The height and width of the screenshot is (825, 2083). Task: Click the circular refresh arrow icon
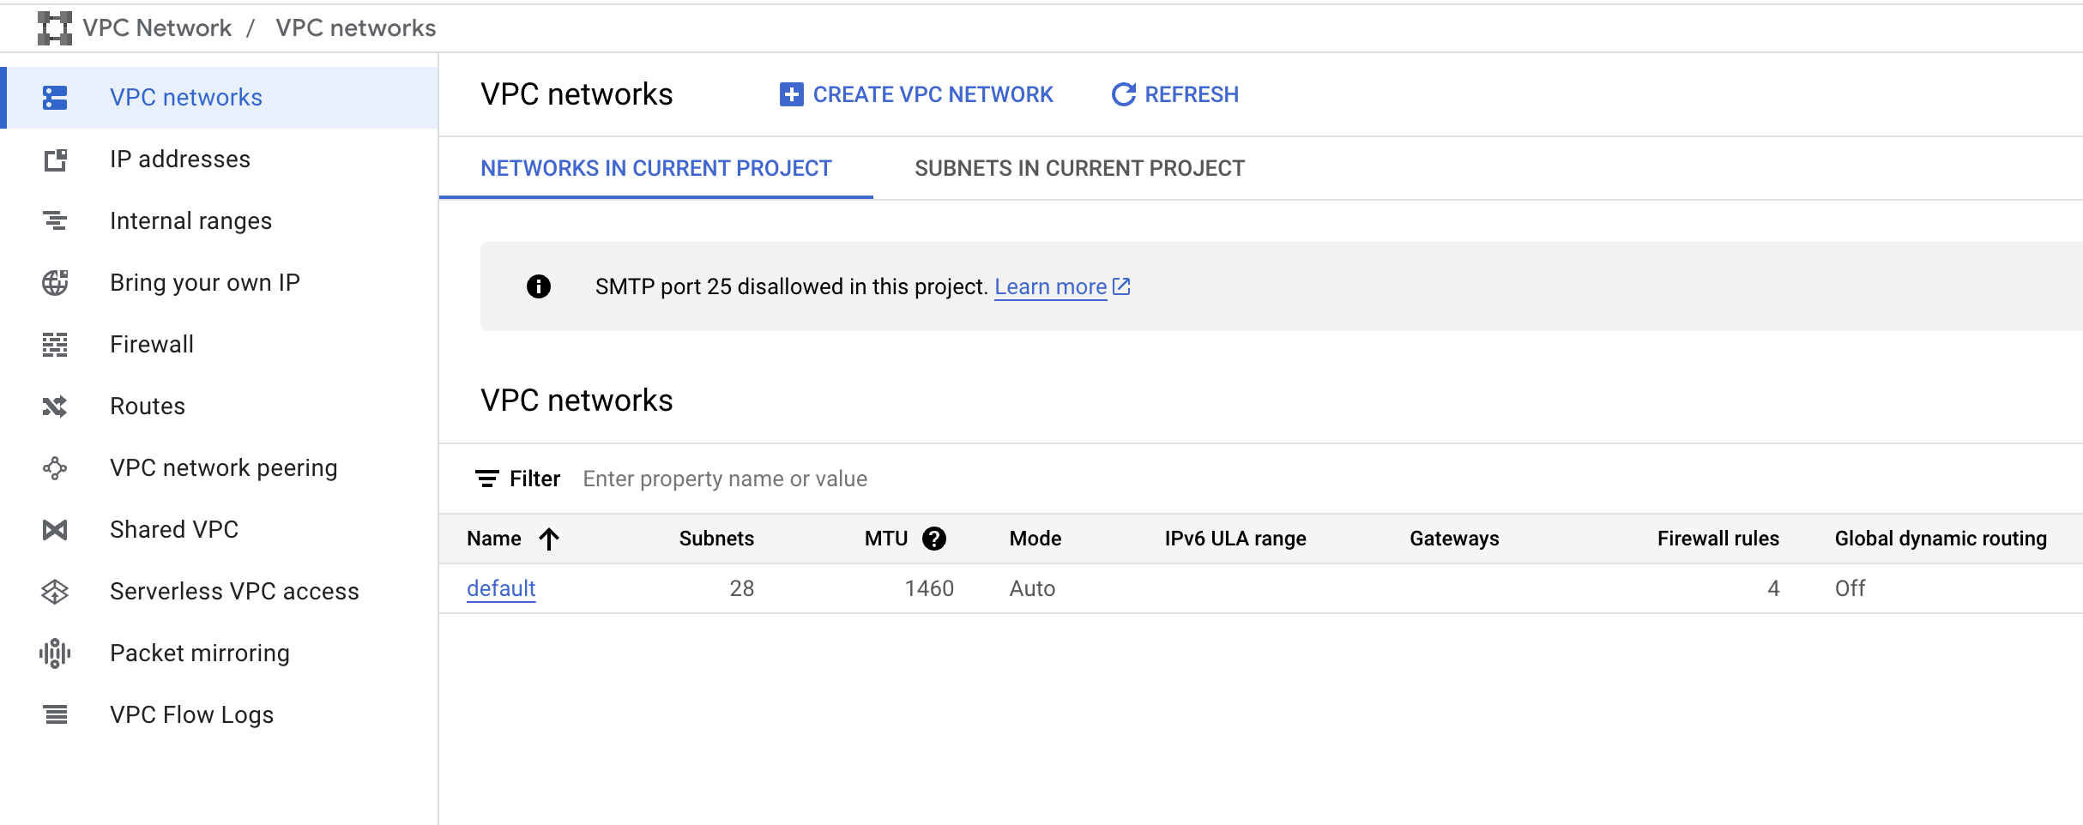click(1123, 94)
